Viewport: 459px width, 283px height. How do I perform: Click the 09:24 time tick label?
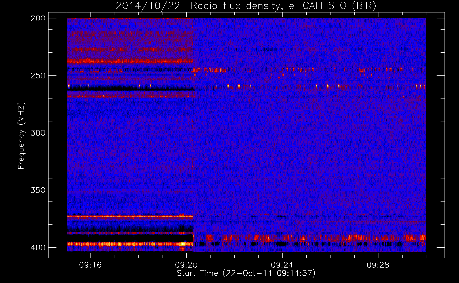point(282,265)
